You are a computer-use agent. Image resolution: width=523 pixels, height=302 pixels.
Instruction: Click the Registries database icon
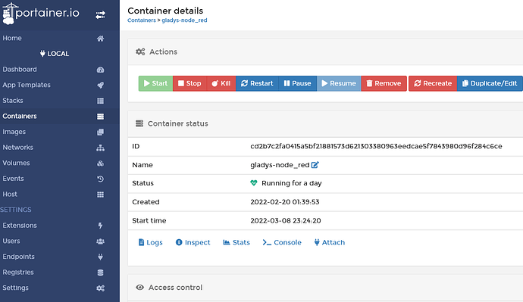[x=100, y=272]
